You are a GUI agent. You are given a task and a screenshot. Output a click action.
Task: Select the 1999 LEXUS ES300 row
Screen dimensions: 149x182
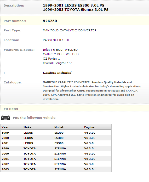coord(56,133)
